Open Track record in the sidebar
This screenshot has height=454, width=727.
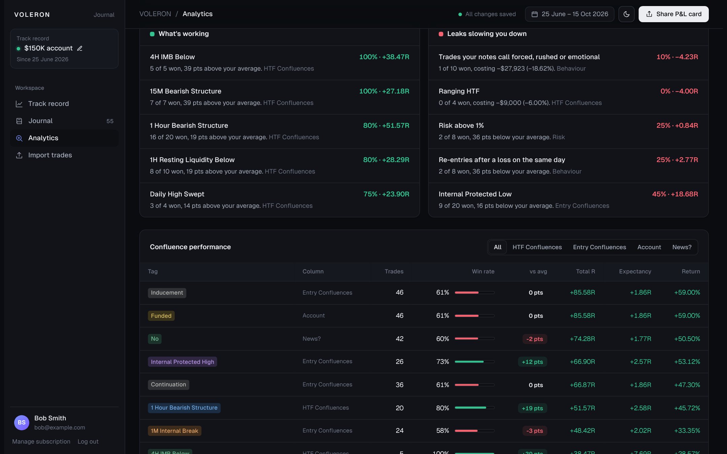64,104
